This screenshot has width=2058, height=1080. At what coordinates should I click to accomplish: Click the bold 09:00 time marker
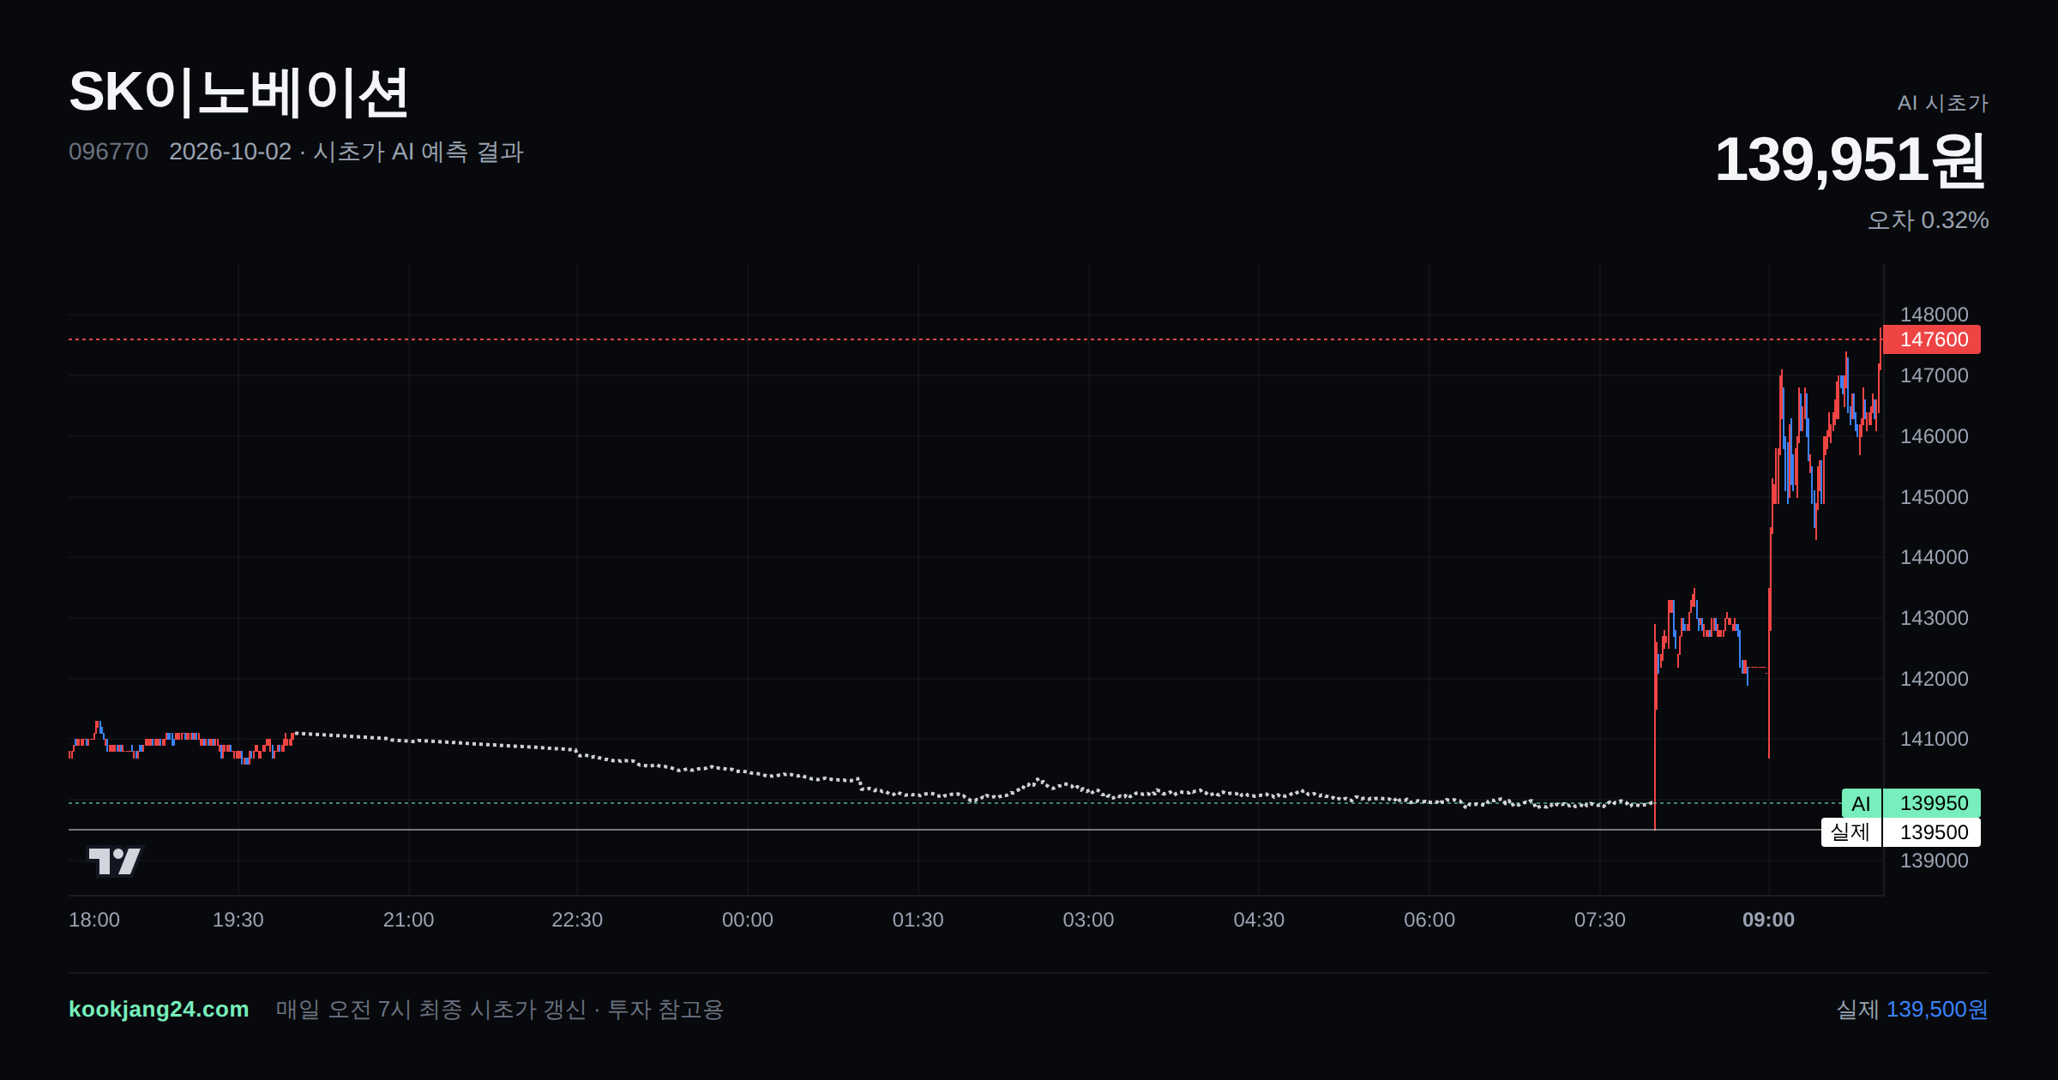click(x=1768, y=920)
